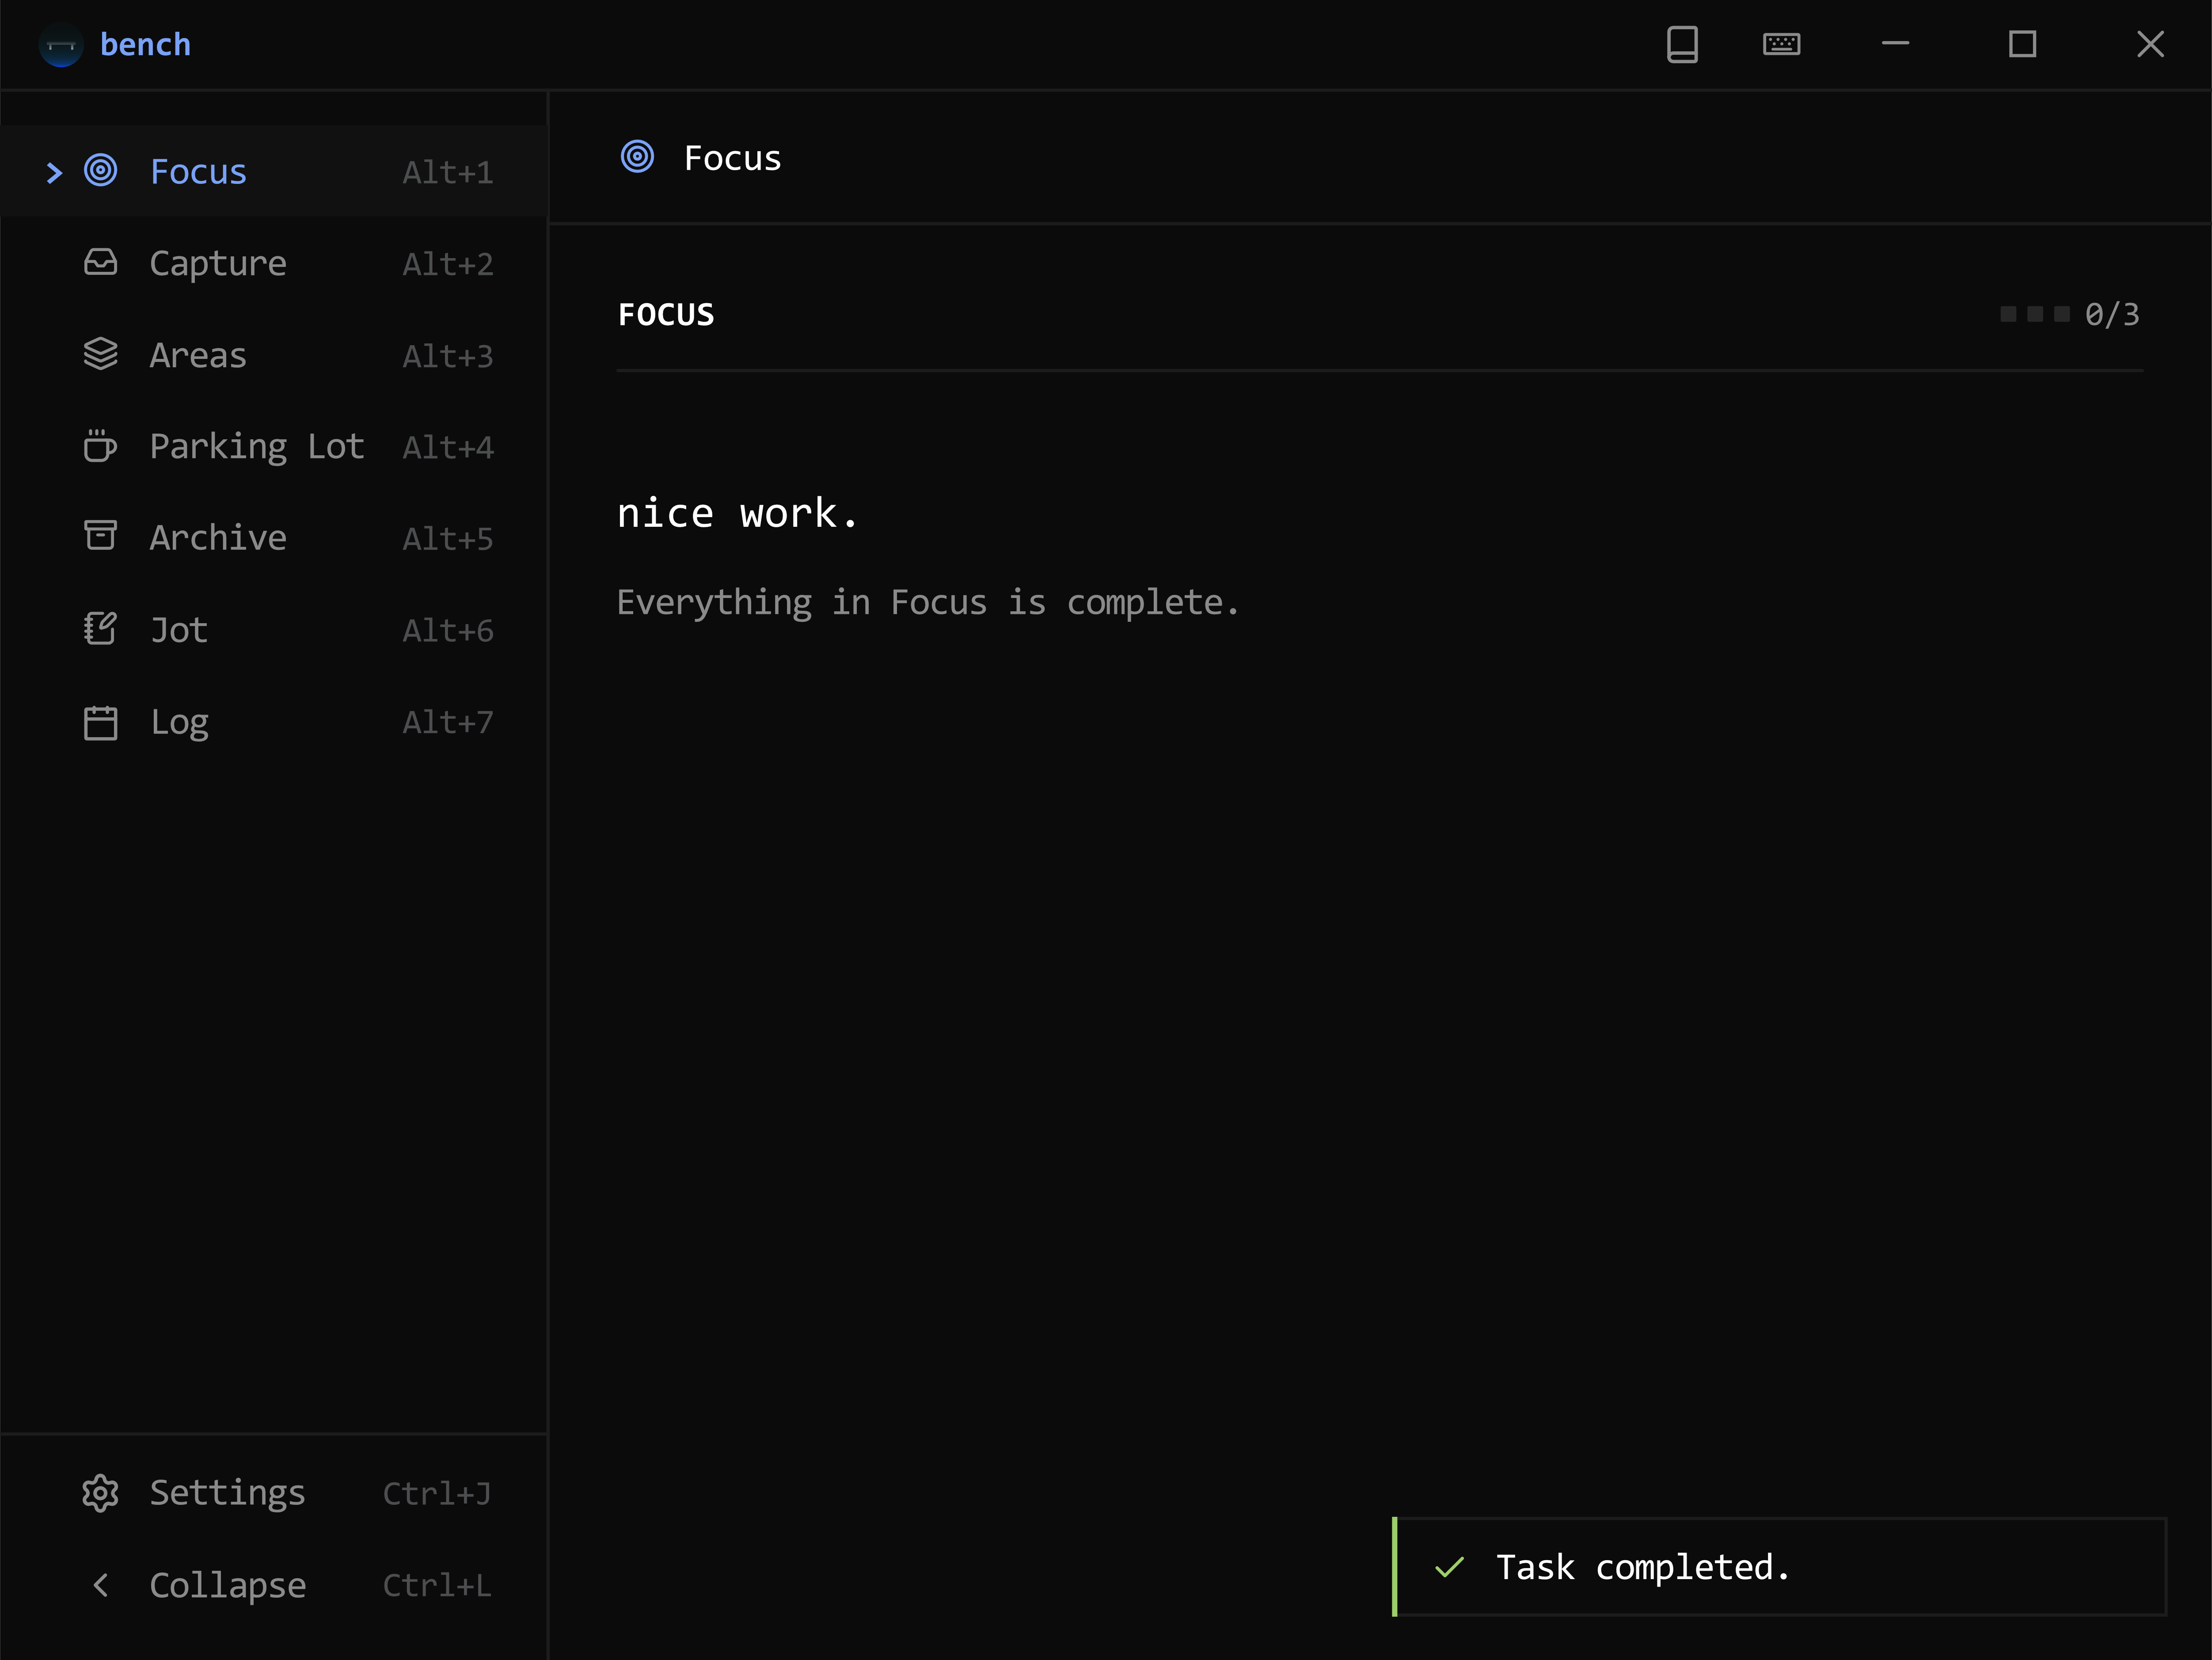Click the FOCUS section heading

point(666,315)
